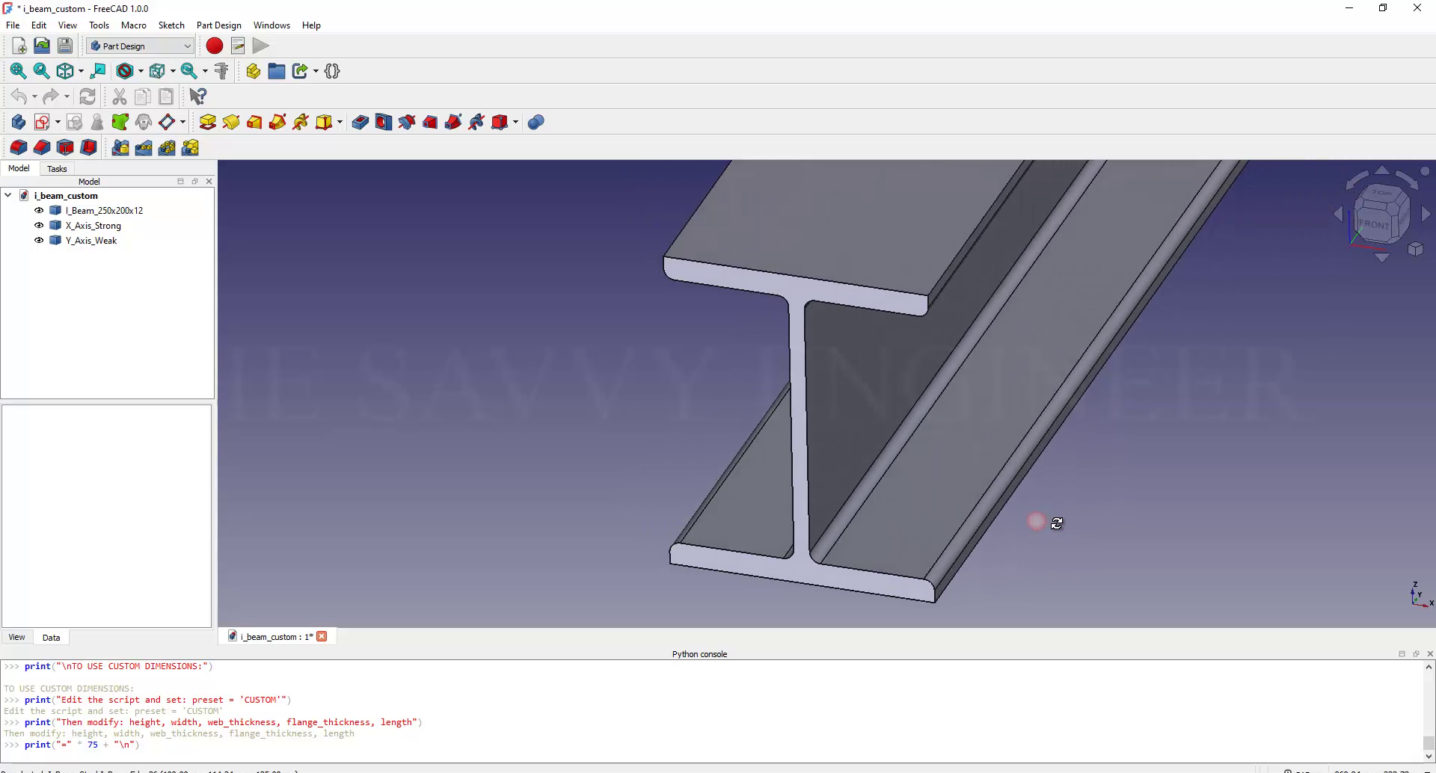Image resolution: width=1436 pixels, height=773 pixels.
Task: Switch to the Tasks tab
Action: [57, 169]
